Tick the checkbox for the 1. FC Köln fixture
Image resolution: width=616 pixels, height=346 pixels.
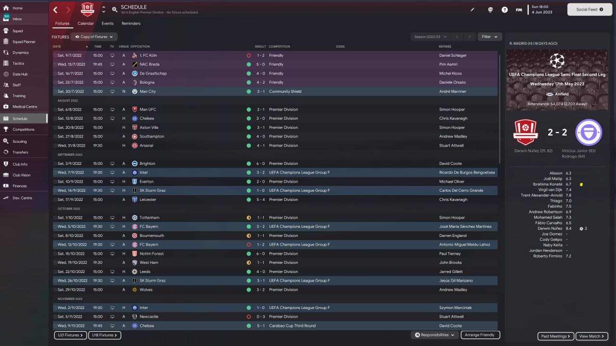click(55, 56)
